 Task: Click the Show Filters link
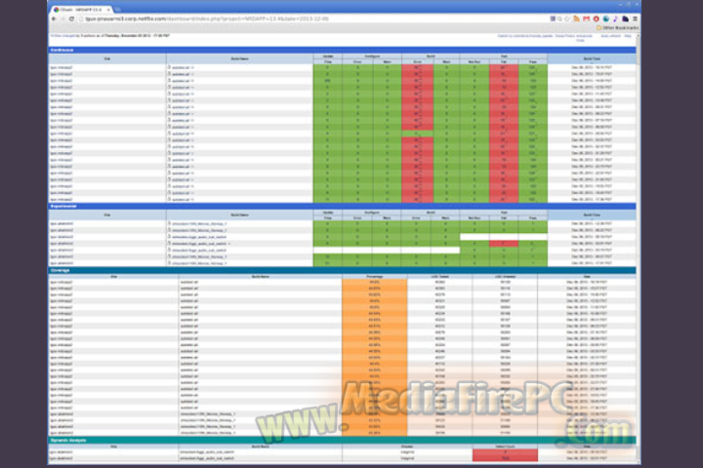565,36
